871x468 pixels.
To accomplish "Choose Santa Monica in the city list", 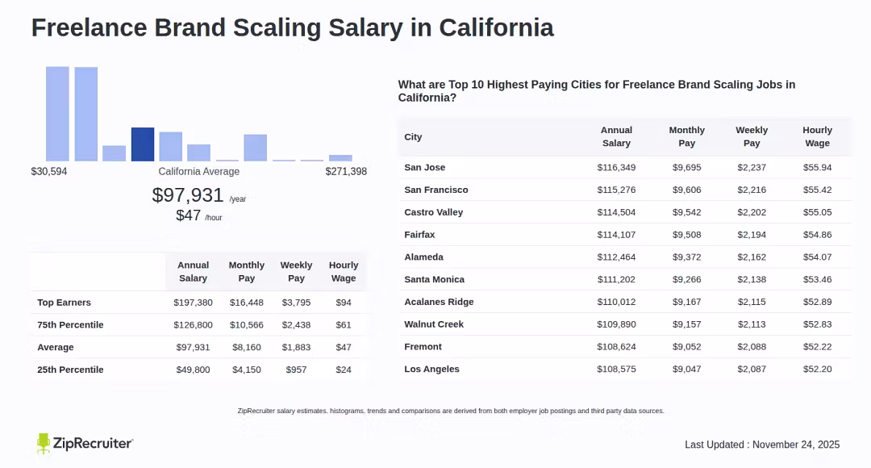I will tap(435, 279).
